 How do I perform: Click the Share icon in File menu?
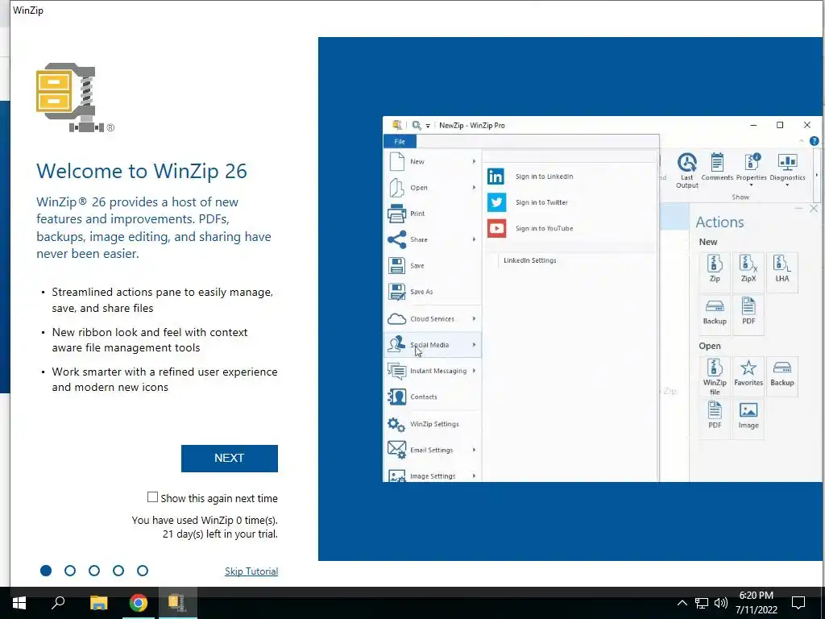point(396,239)
